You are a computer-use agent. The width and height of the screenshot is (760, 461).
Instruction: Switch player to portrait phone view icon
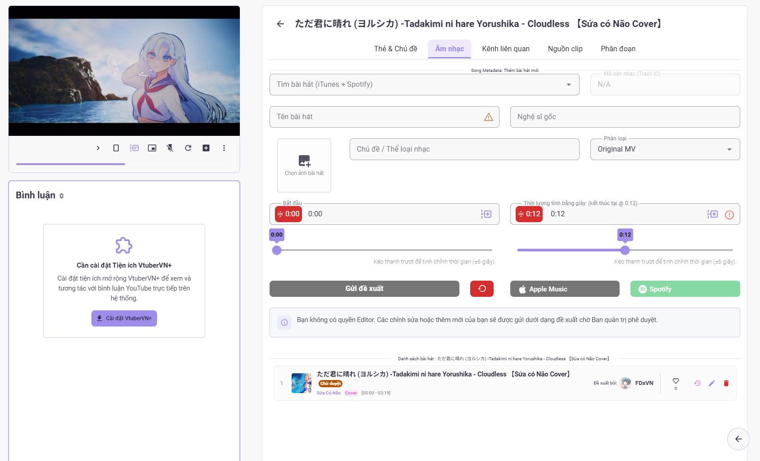116,148
